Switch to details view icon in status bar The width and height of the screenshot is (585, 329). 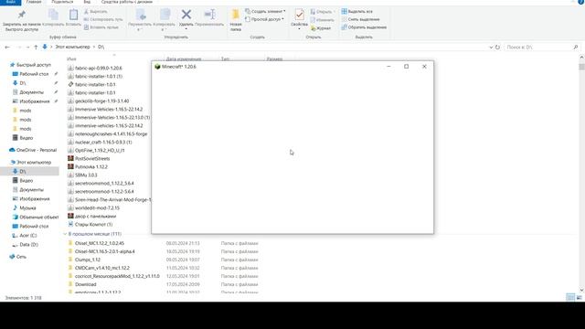(x=570, y=297)
